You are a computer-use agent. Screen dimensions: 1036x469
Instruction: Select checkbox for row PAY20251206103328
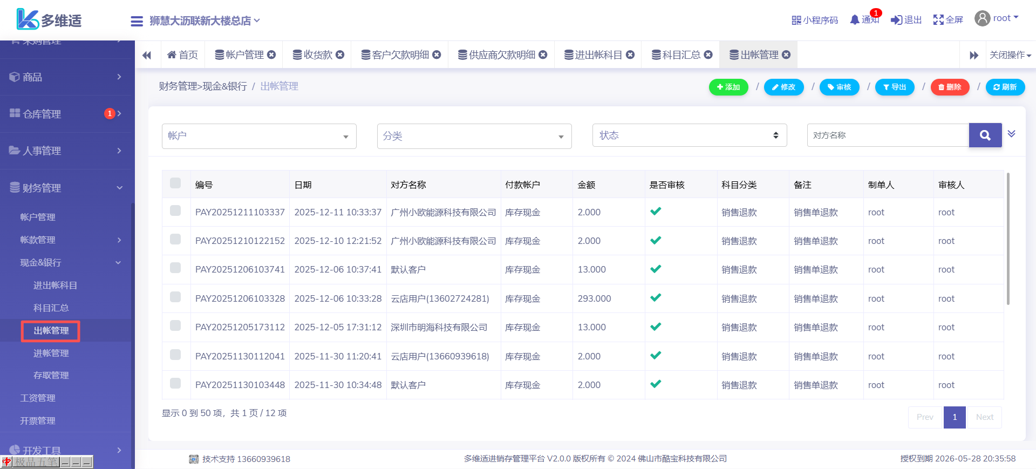(175, 297)
